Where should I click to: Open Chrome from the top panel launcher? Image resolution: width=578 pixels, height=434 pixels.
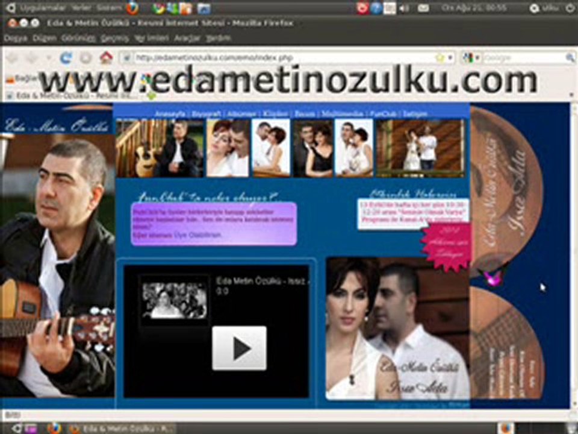tap(159, 8)
